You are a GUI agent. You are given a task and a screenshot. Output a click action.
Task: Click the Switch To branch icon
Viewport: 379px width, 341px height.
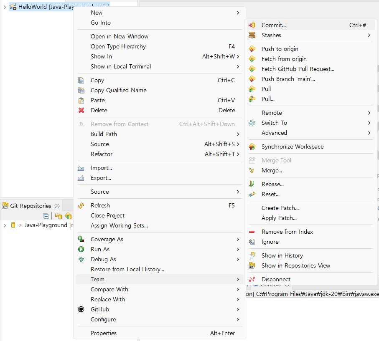tap(252, 123)
